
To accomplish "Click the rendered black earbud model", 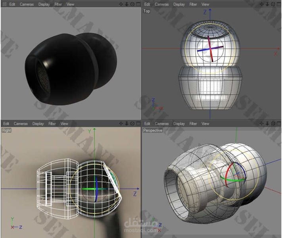I will coord(71,69).
